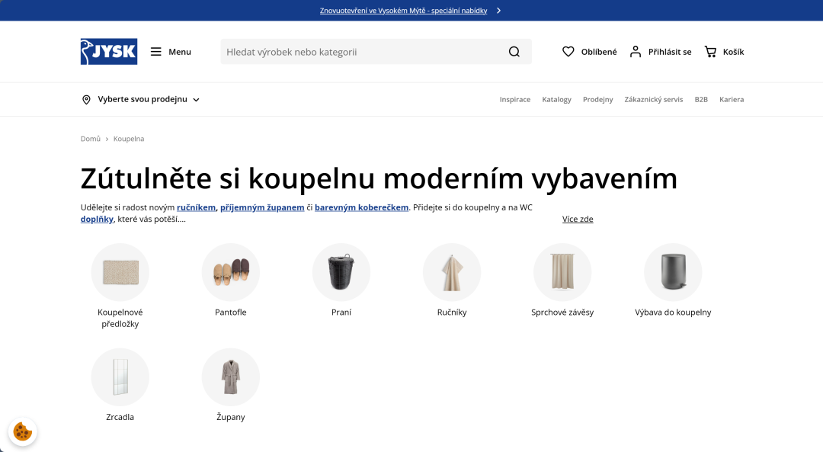Screen dimensions: 823x452
Task: Open the Sprchové závěsy category
Action: (x=562, y=272)
